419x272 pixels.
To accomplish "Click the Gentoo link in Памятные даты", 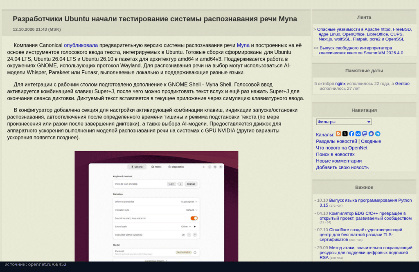I will (402, 84).
